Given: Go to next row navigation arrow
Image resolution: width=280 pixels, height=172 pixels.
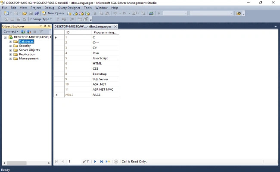Looking at the screenshot, I should click(x=95, y=162).
